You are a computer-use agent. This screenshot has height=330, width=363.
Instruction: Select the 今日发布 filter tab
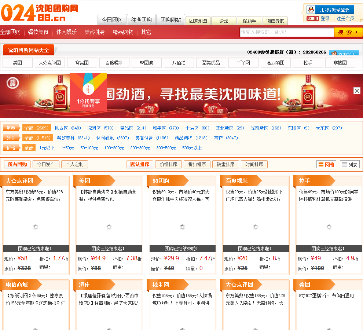[46, 164]
